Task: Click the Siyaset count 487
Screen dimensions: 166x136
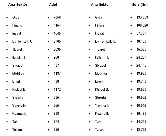Action: pos(56,66)
